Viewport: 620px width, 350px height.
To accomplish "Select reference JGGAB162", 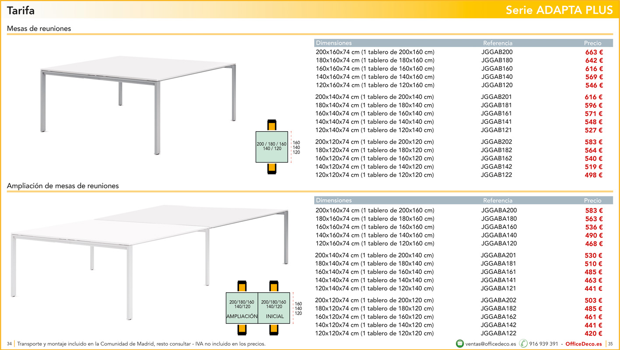I will [x=497, y=158].
